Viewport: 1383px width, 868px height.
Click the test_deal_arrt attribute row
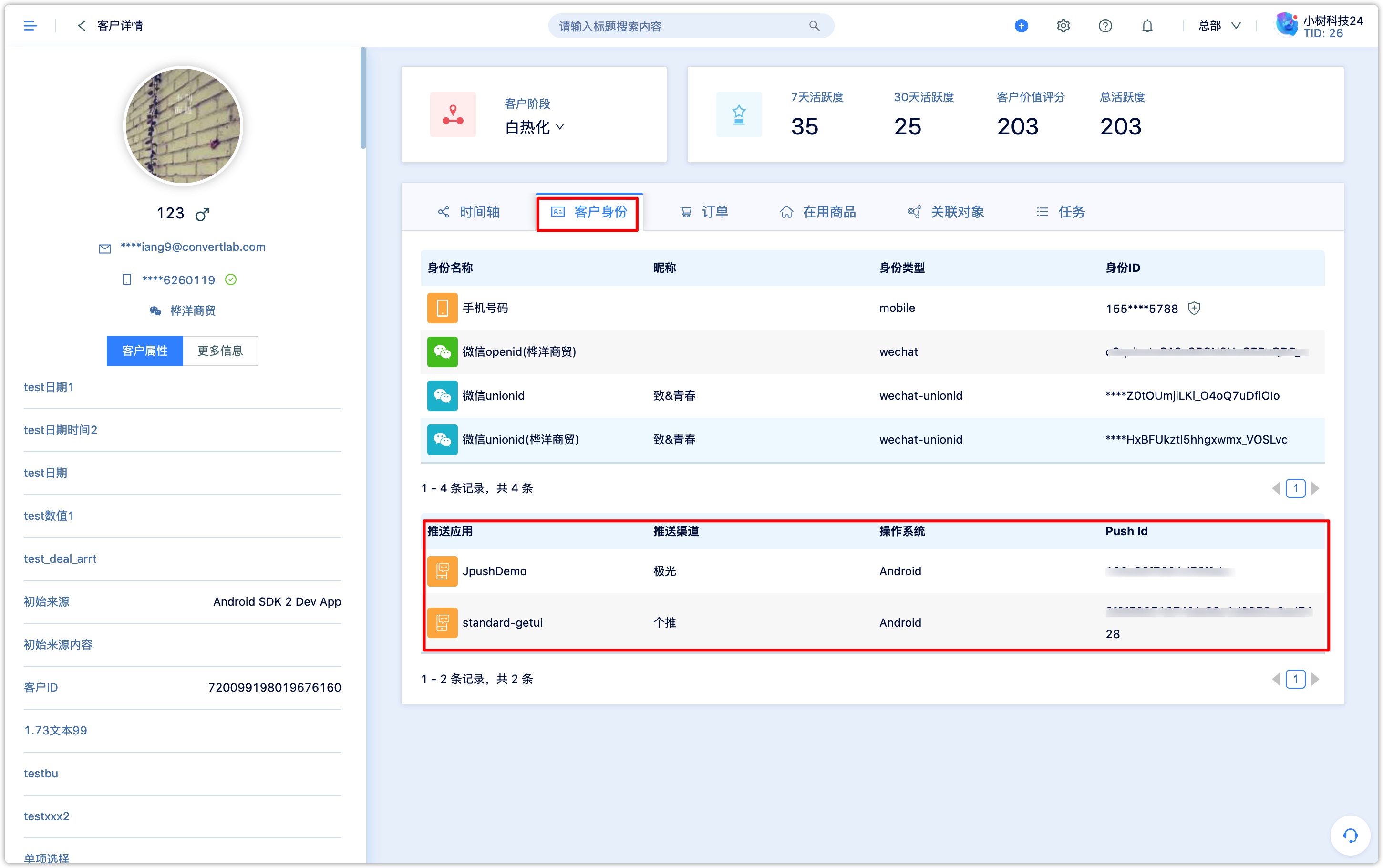183,559
